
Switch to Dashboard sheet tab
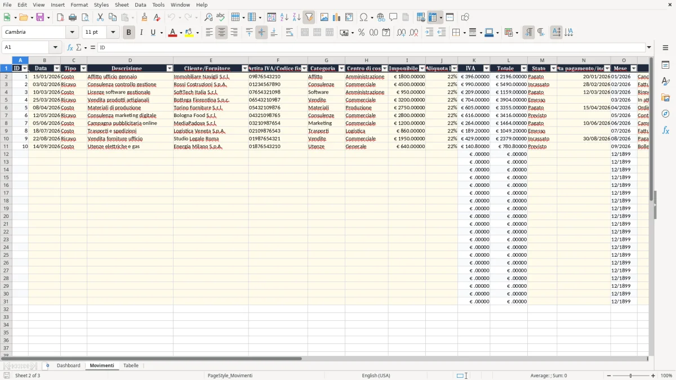69,366
